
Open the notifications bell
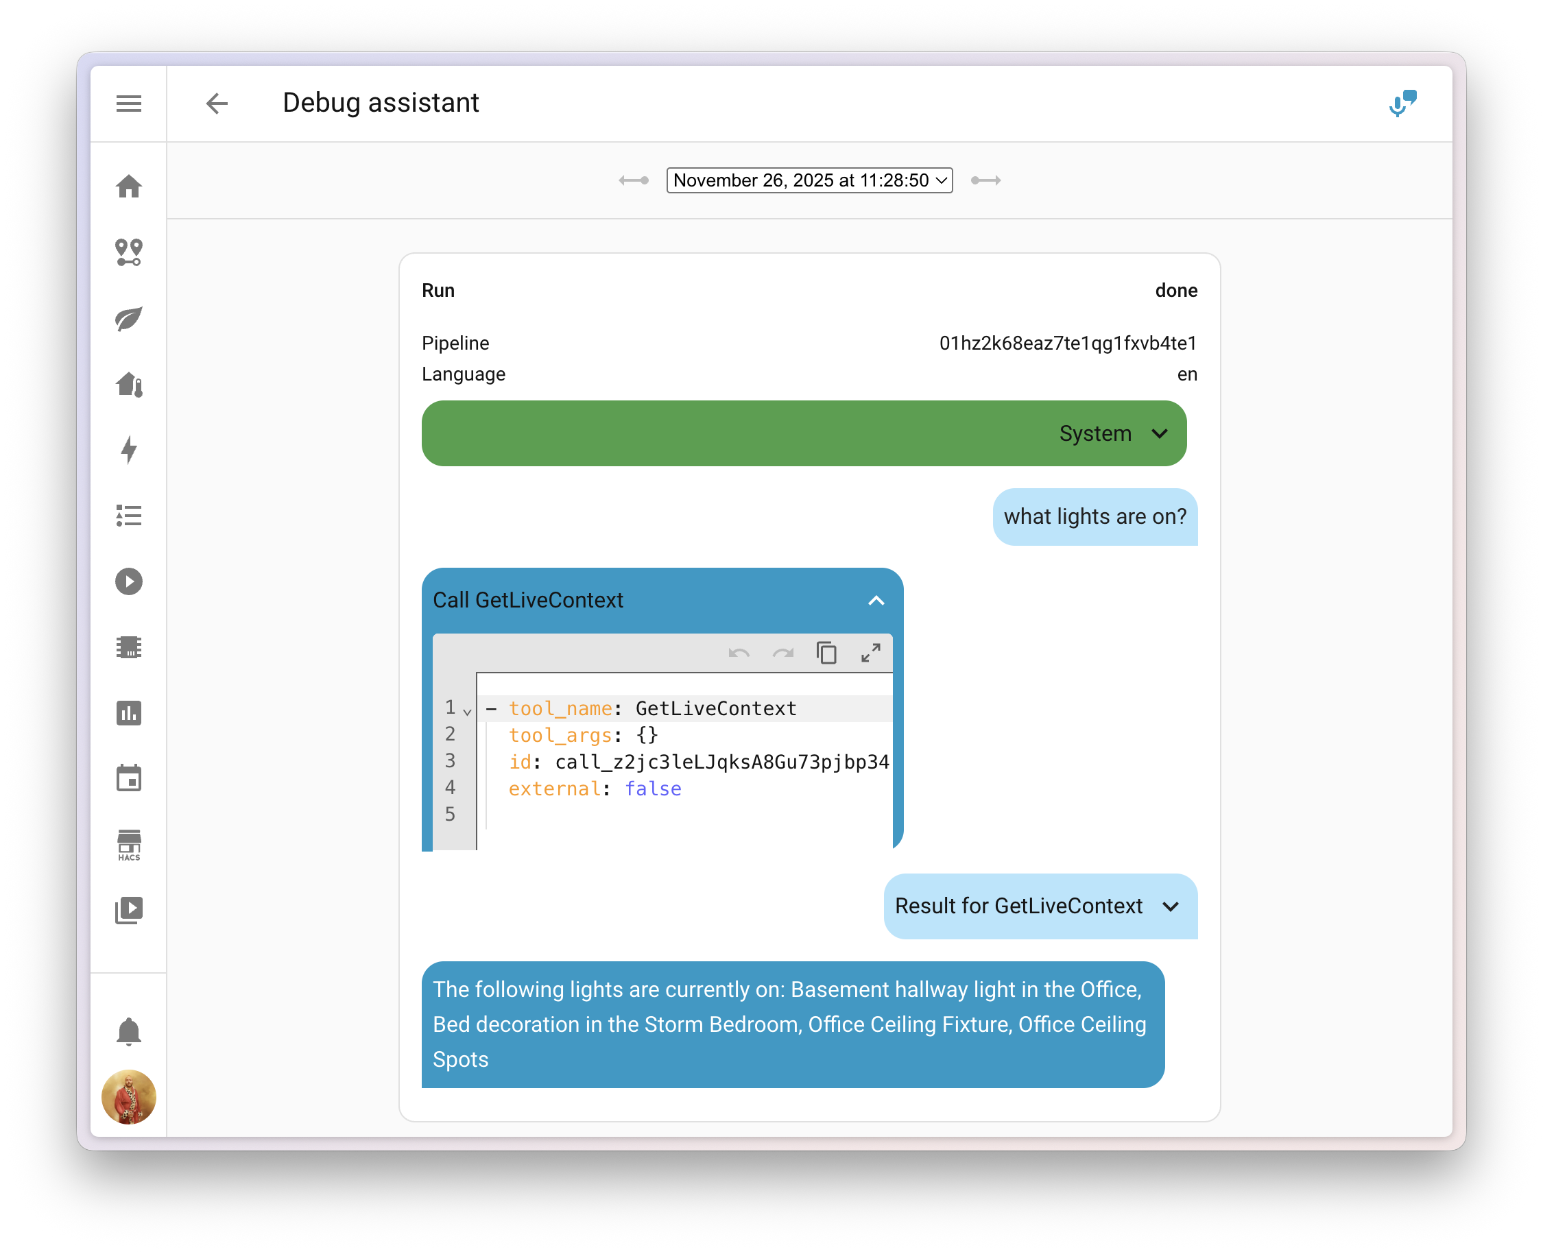[x=128, y=1031]
